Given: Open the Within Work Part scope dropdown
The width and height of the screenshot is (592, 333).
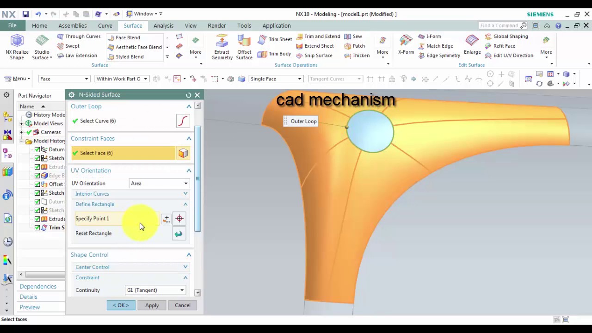Looking at the screenshot, I should pyautogui.click(x=122, y=79).
